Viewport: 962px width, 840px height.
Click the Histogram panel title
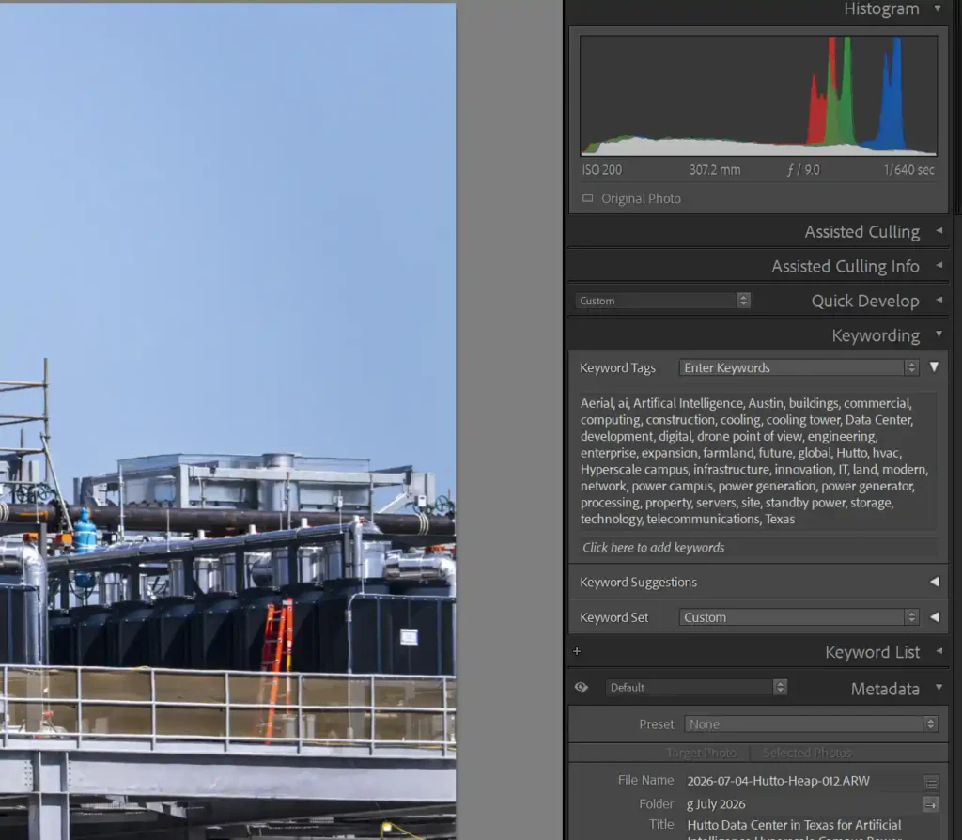(x=881, y=8)
